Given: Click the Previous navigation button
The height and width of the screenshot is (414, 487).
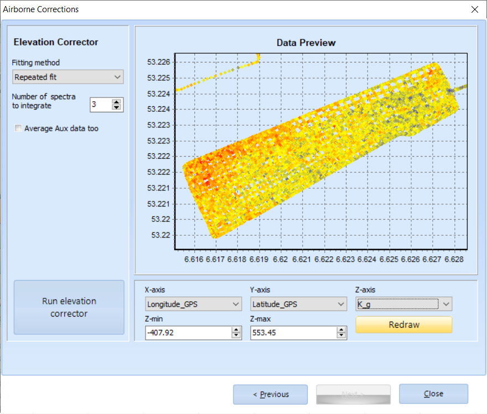Looking at the screenshot, I should pos(270,394).
